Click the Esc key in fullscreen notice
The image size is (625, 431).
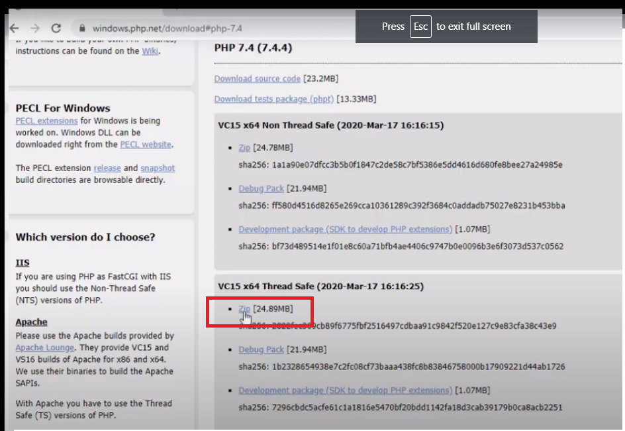point(420,27)
